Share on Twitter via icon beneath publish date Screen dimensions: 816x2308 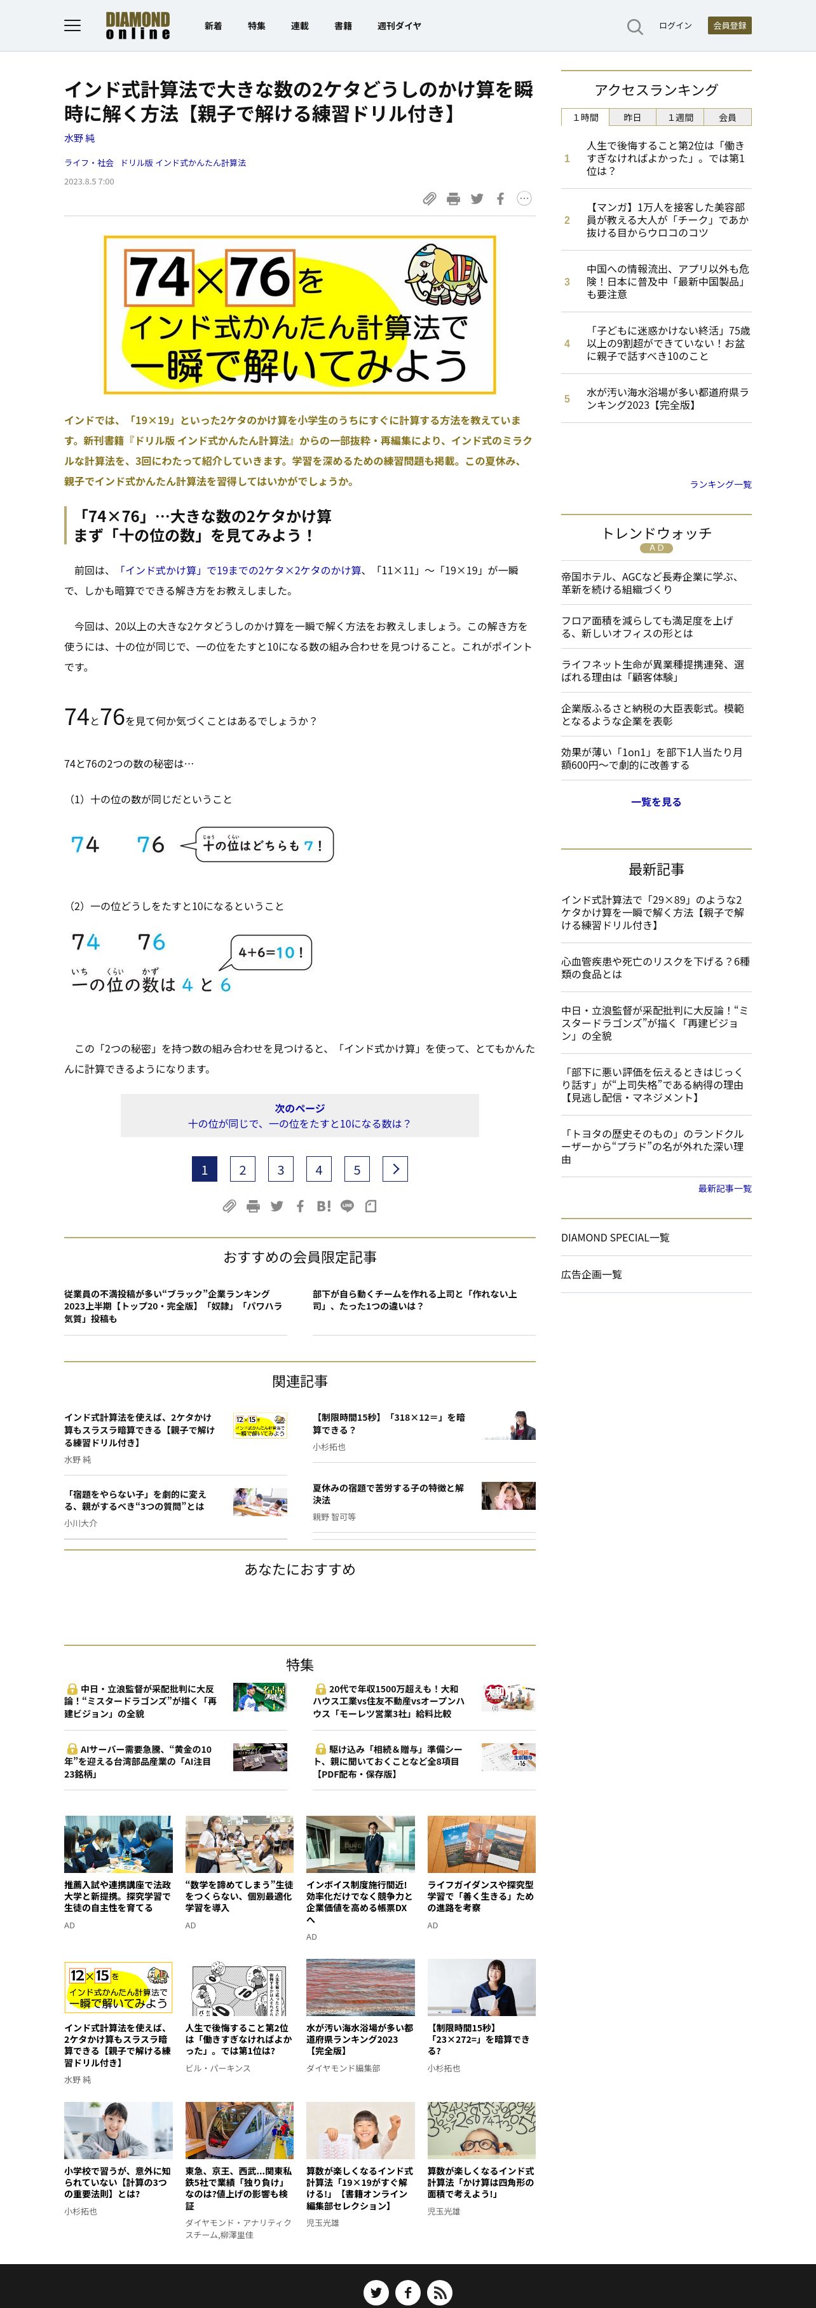click(x=477, y=199)
